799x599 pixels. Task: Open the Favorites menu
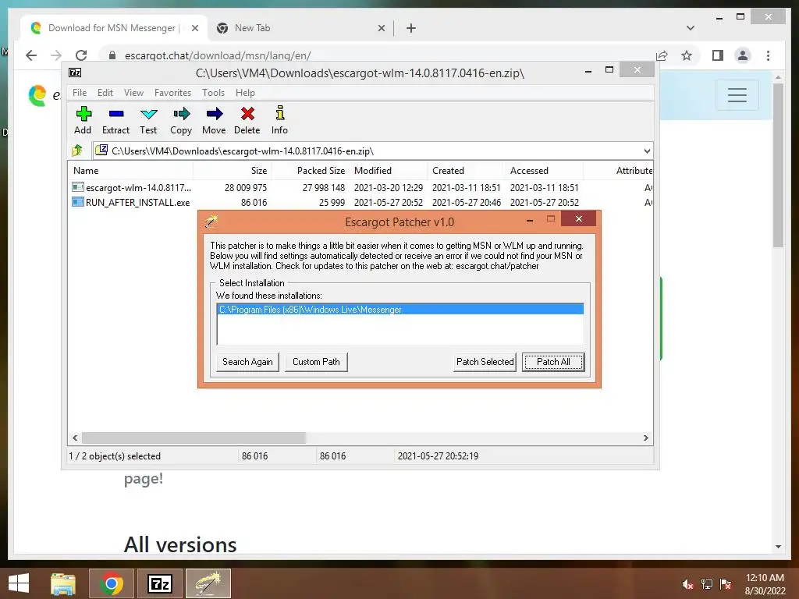[172, 93]
